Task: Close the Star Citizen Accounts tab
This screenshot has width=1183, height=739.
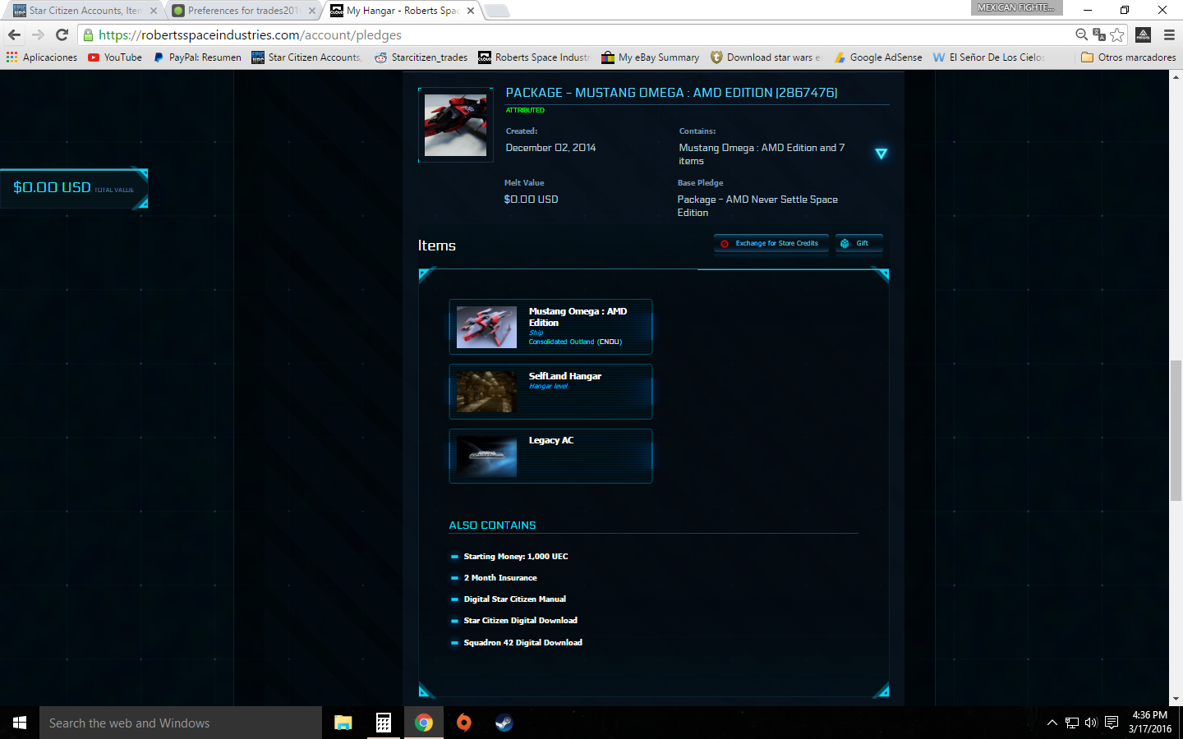Action: tap(153, 11)
